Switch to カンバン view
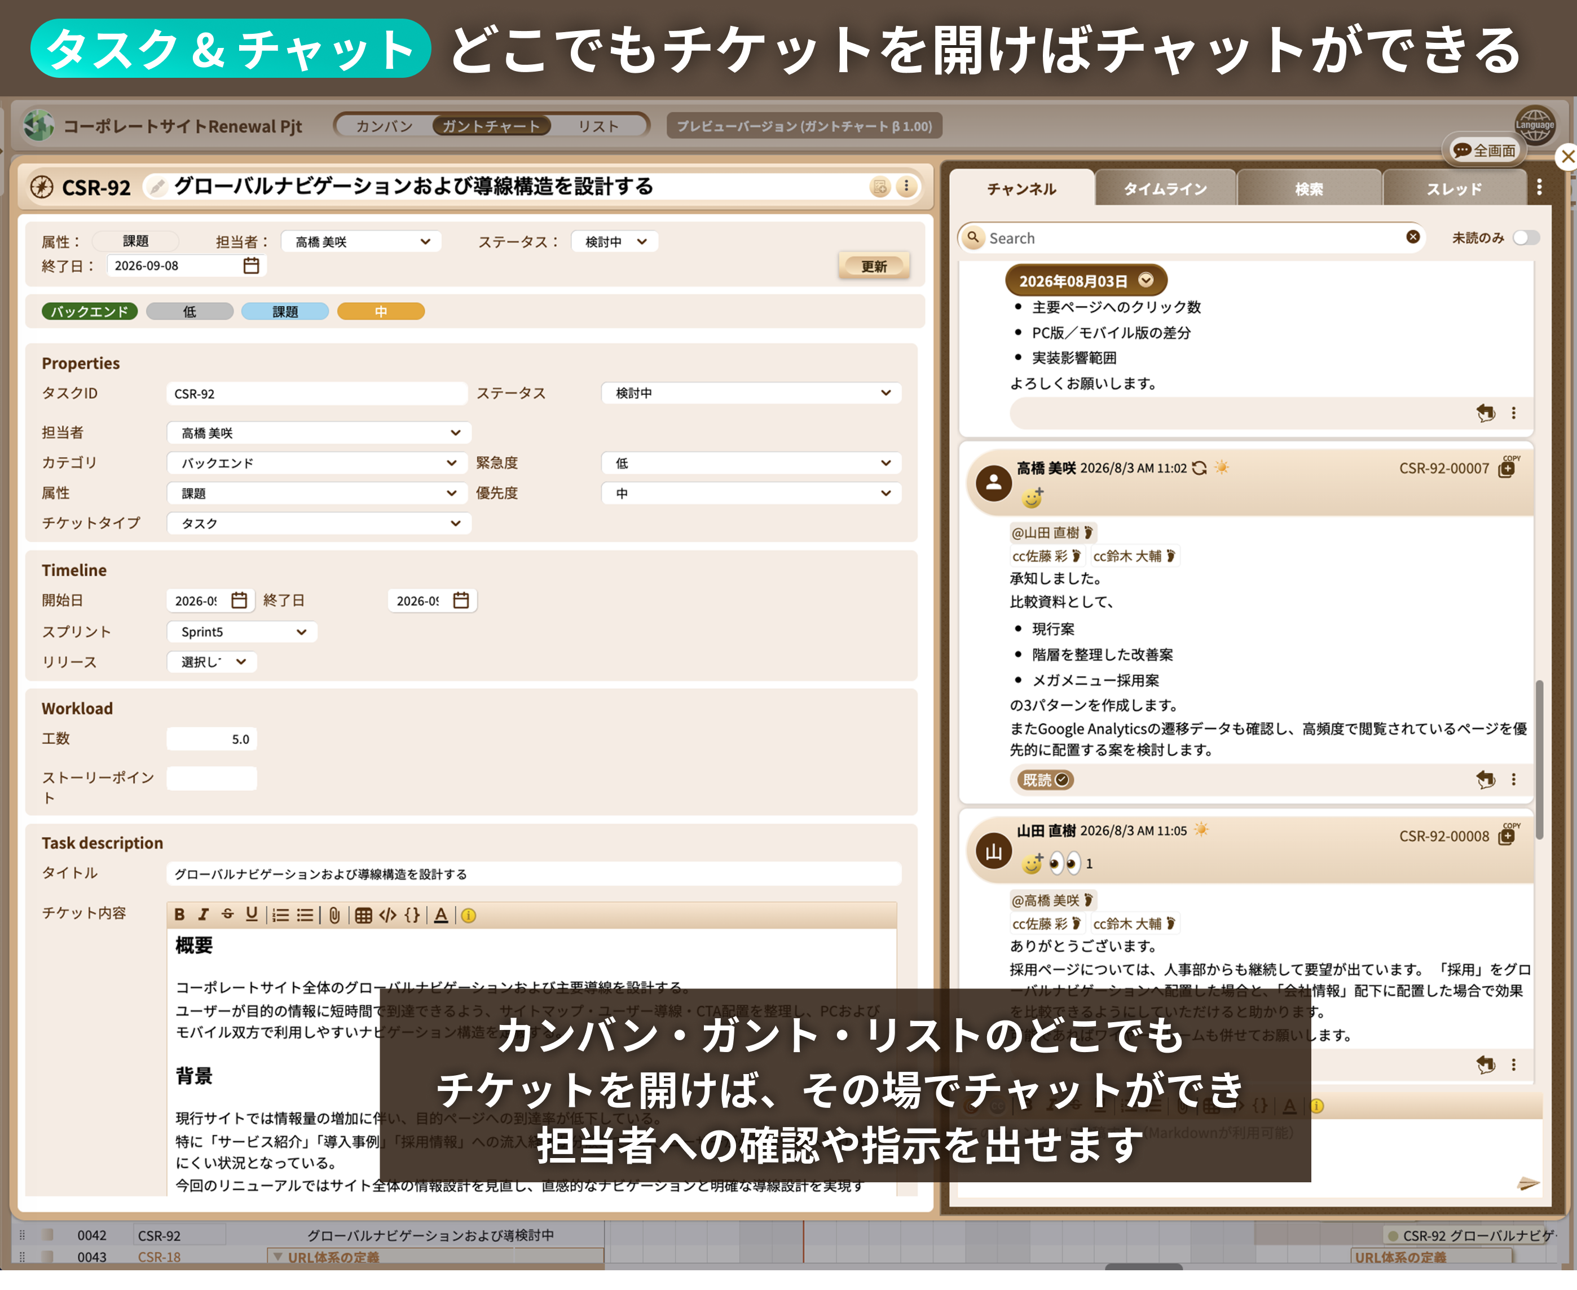The height and width of the screenshot is (1290, 1577). pos(384,126)
